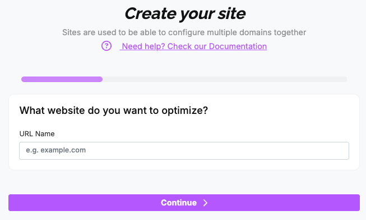
Task: Focus the URL Name input field
Action: point(184,151)
